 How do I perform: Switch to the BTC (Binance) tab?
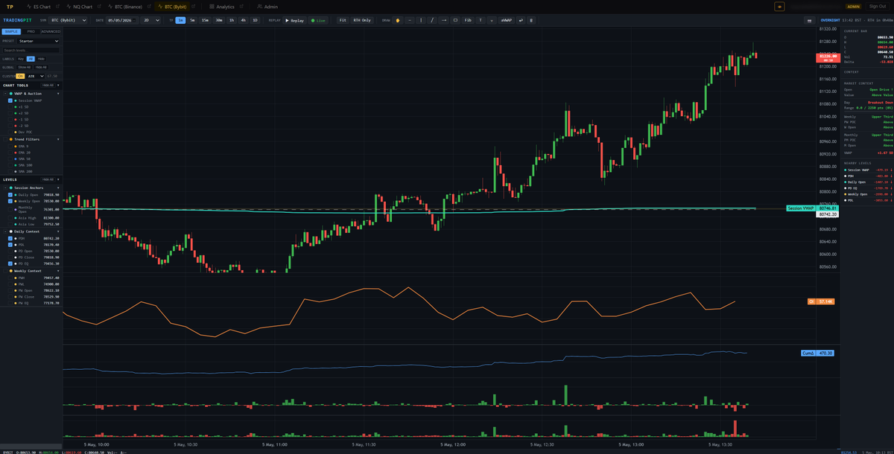[125, 6]
